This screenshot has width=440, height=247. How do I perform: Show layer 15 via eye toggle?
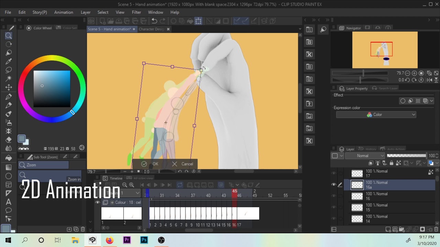click(333, 207)
